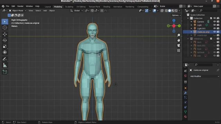Uncheck the Collection exclude checkbox

(x=211, y=18)
